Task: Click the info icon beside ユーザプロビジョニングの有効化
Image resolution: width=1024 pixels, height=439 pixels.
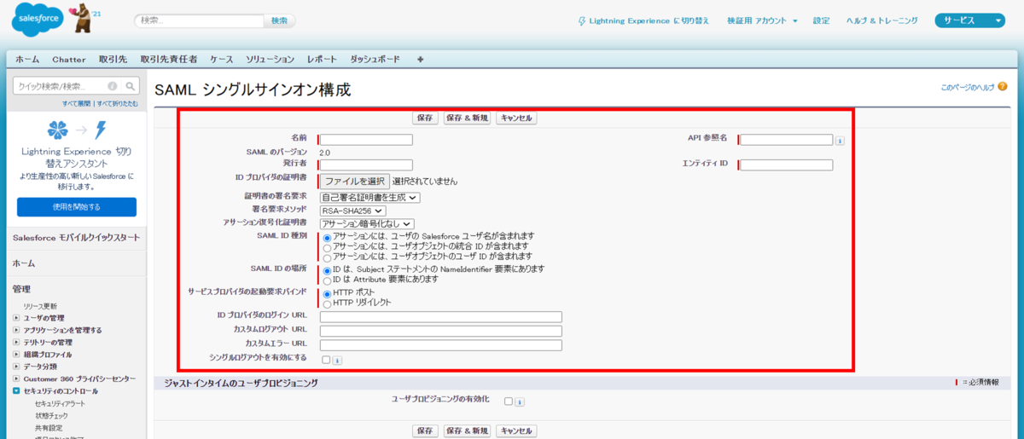Action: (x=520, y=401)
